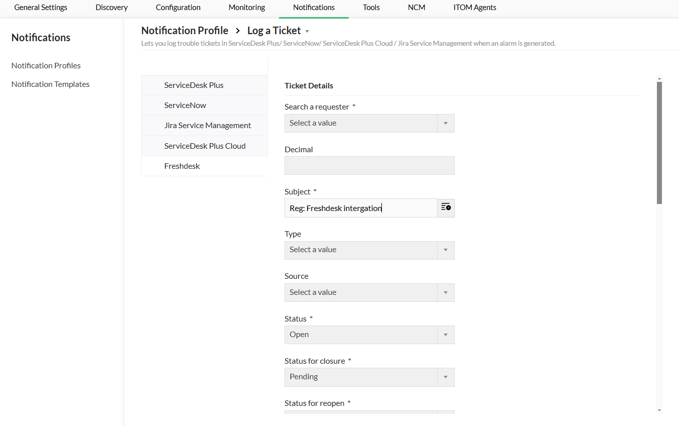Viewport: 679px width, 426px height.
Task: Open the Source dropdown list
Action: (x=369, y=292)
